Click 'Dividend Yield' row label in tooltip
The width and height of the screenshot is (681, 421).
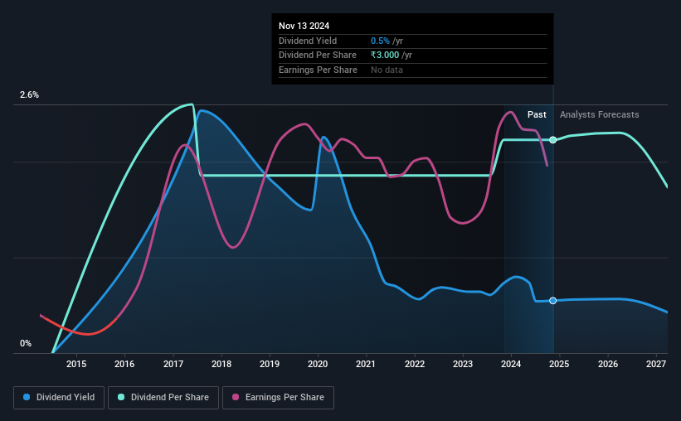pyautogui.click(x=308, y=41)
